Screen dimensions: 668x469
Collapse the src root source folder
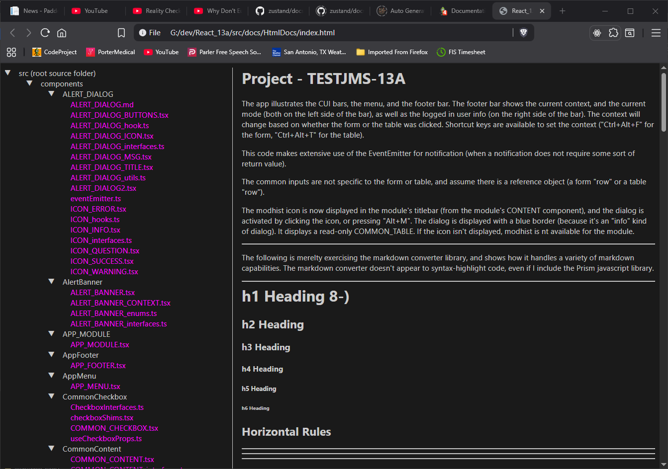click(x=8, y=73)
